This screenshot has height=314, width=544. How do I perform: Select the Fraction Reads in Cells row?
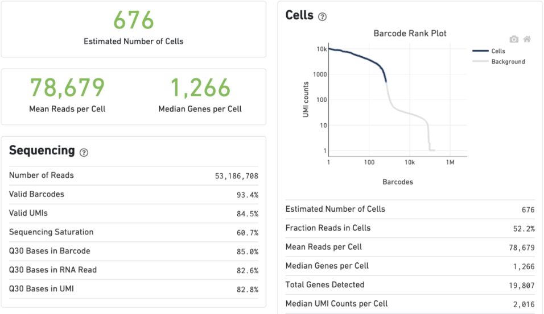(x=410, y=228)
